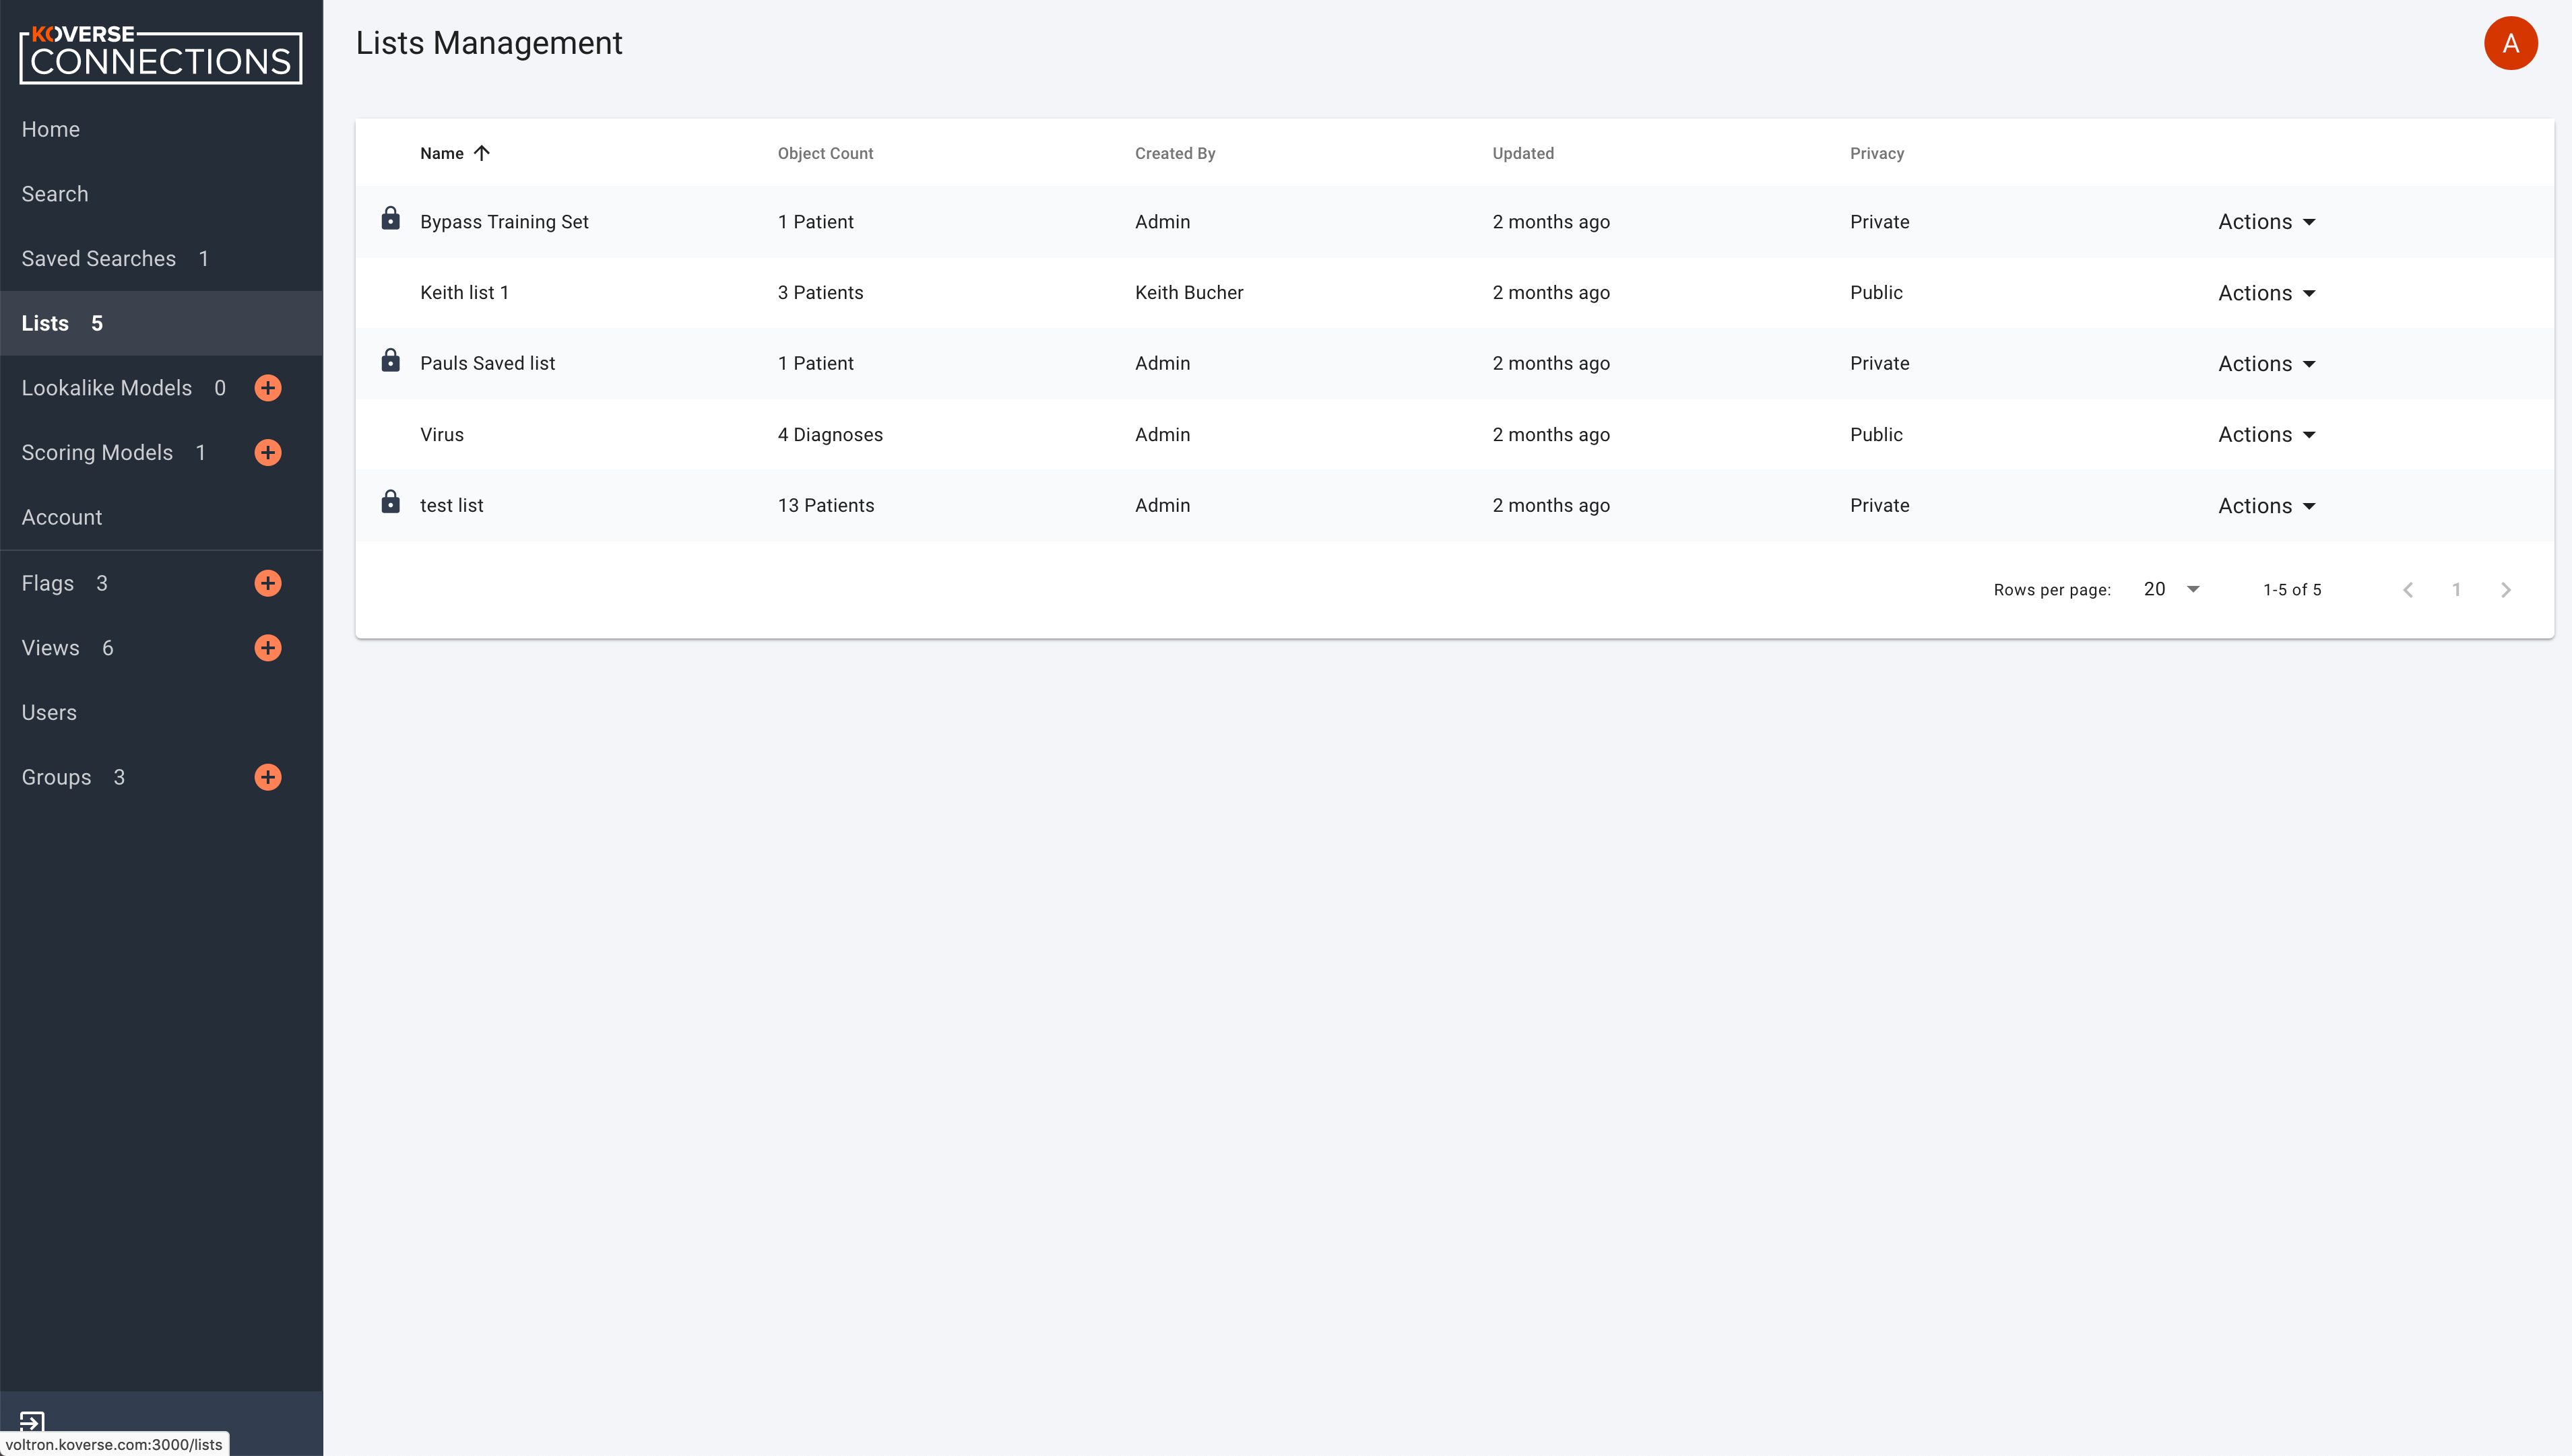Viewport: 2572px width, 1456px height.
Task: Open the Virus list row
Action: click(1454, 434)
